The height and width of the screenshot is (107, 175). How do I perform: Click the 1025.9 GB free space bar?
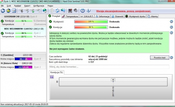23,67
